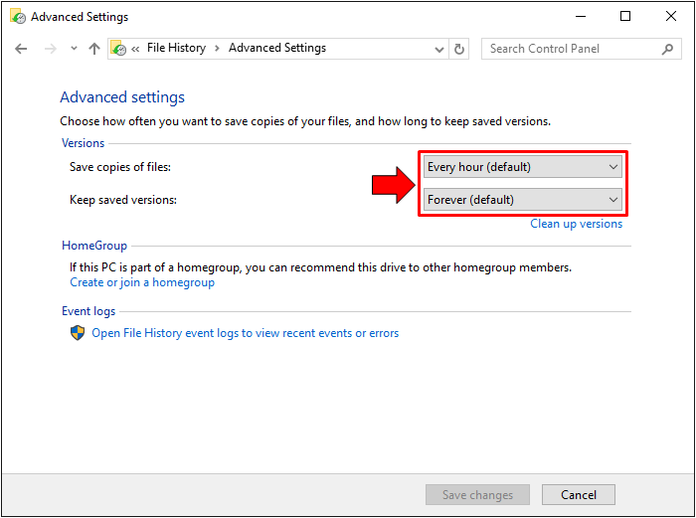Screen dimensions: 696x518
Task: Refresh the Advanced Settings page
Action: 459,49
